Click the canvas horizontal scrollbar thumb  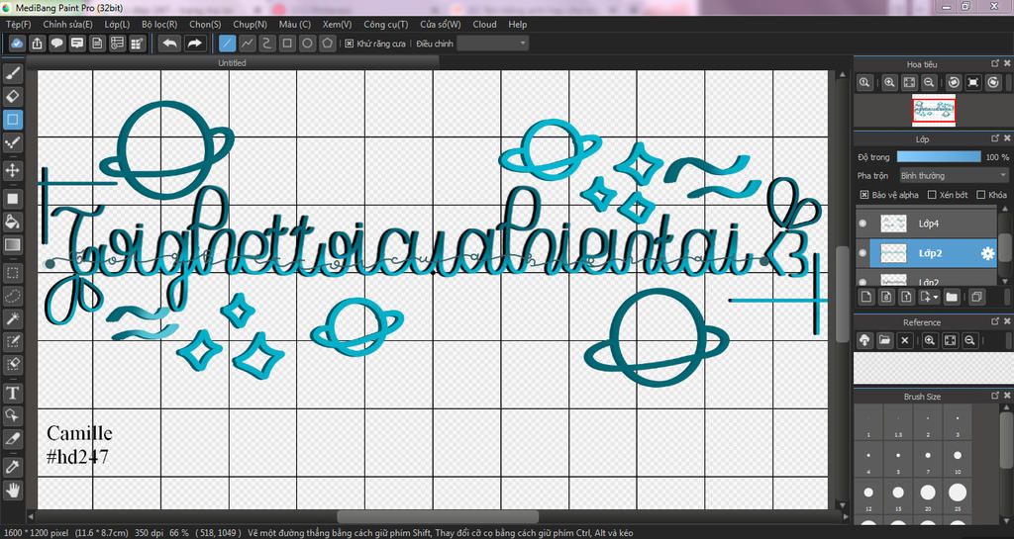tap(438, 516)
